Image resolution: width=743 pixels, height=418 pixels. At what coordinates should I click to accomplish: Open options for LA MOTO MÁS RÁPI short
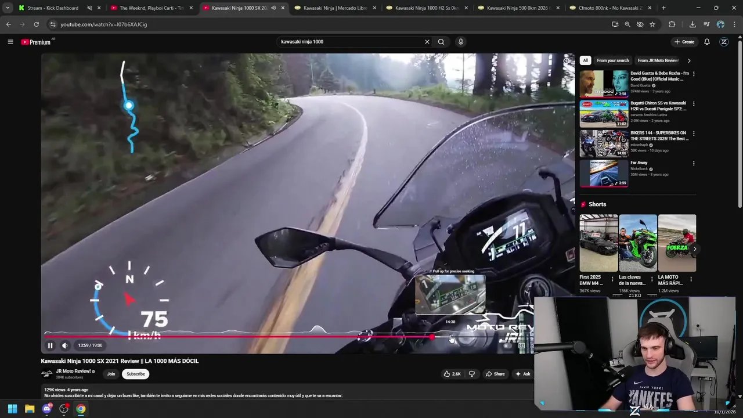tap(691, 279)
